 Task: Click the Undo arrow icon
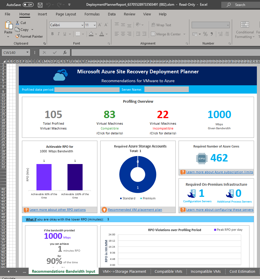(48, 5)
